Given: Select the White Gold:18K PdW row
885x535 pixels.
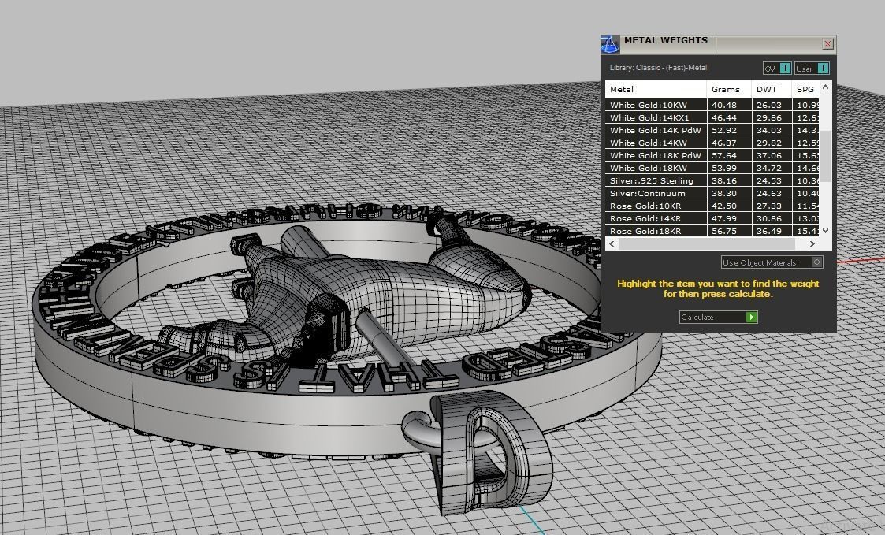Looking at the screenshot, I should coord(712,155).
